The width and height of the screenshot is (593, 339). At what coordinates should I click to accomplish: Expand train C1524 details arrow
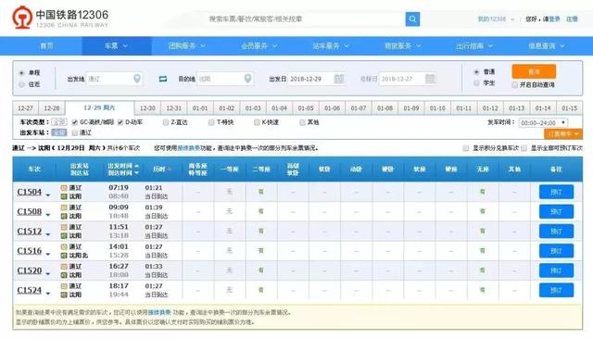click(x=48, y=294)
